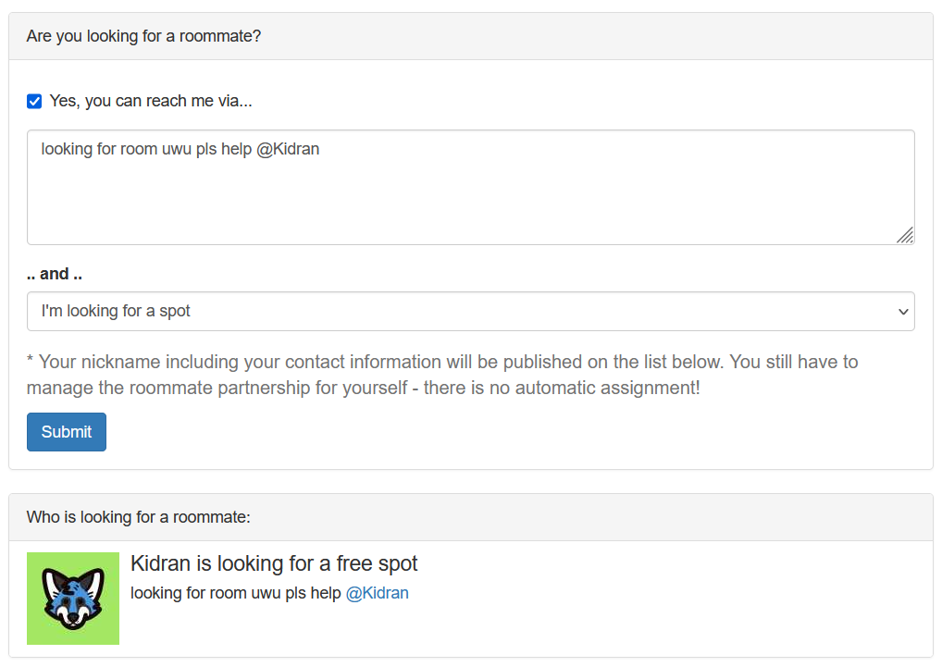Click inside the contact information text area

coord(470,186)
